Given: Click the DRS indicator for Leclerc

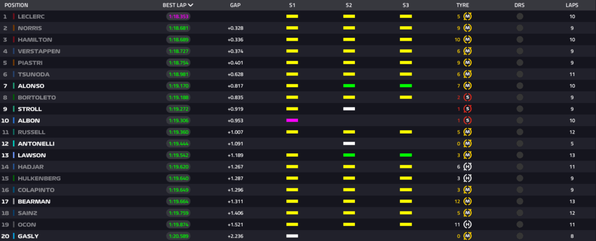Looking at the screenshot, I should (x=519, y=16).
